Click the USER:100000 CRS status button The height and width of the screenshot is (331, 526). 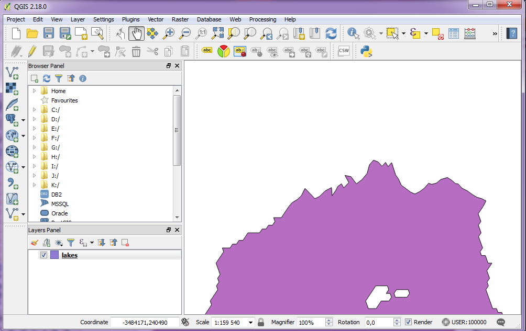tap(464, 322)
